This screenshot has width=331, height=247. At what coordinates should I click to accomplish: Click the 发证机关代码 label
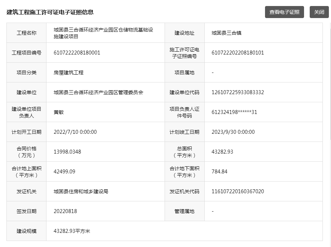coord(184,191)
